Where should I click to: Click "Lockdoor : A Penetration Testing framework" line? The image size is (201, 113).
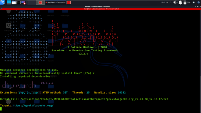pos(85,50)
